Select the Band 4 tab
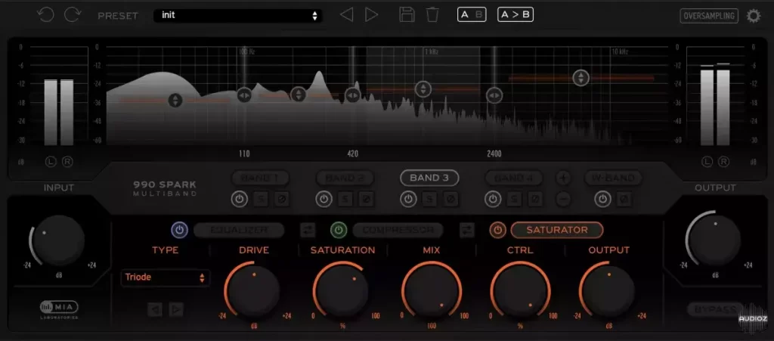 click(x=514, y=178)
